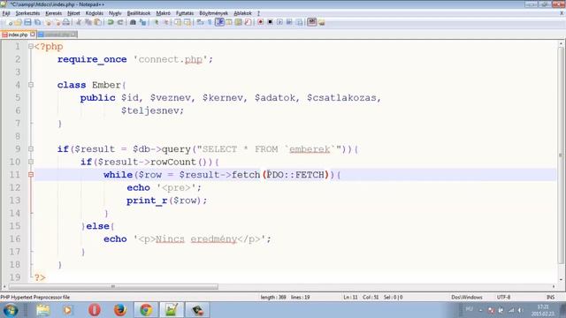
Task: Toggle Word Wrap in the toolbar
Action: (201, 22)
